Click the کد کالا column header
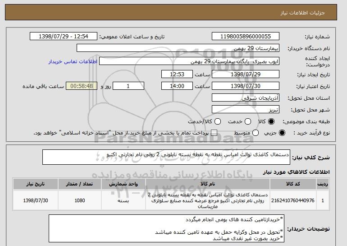The height and width of the screenshot is (246, 347). (x=293, y=184)
